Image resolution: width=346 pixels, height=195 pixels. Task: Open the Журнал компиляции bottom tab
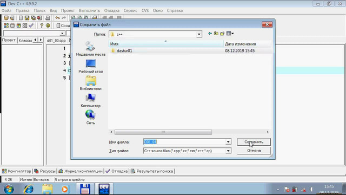pyautogui.click(x=81, y=171)
